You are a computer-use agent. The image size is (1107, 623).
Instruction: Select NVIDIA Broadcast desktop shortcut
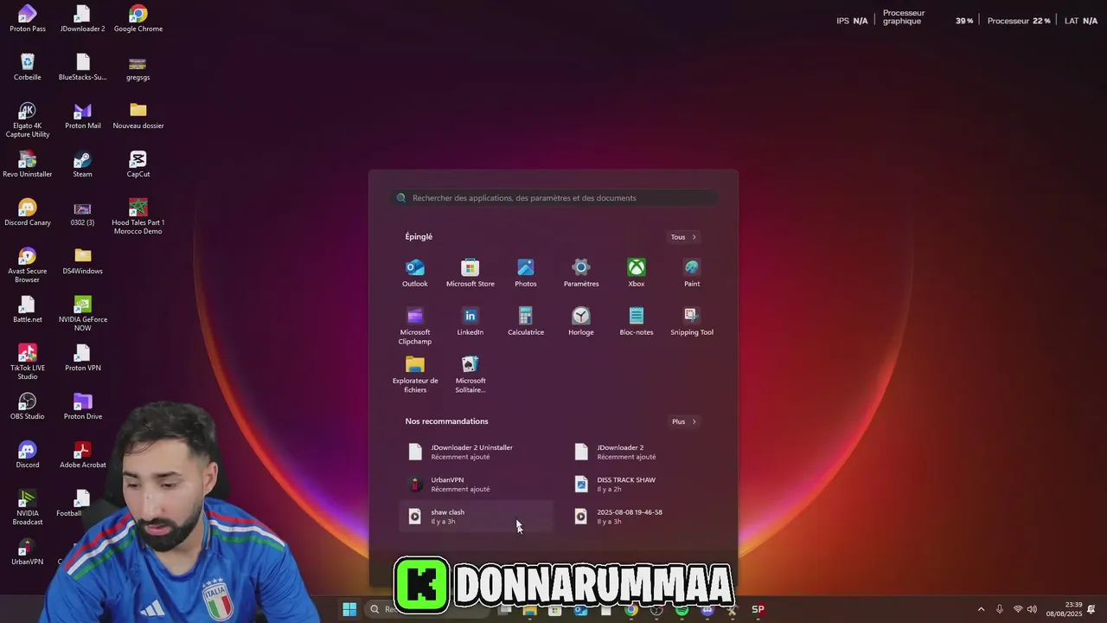pos(28,508)
